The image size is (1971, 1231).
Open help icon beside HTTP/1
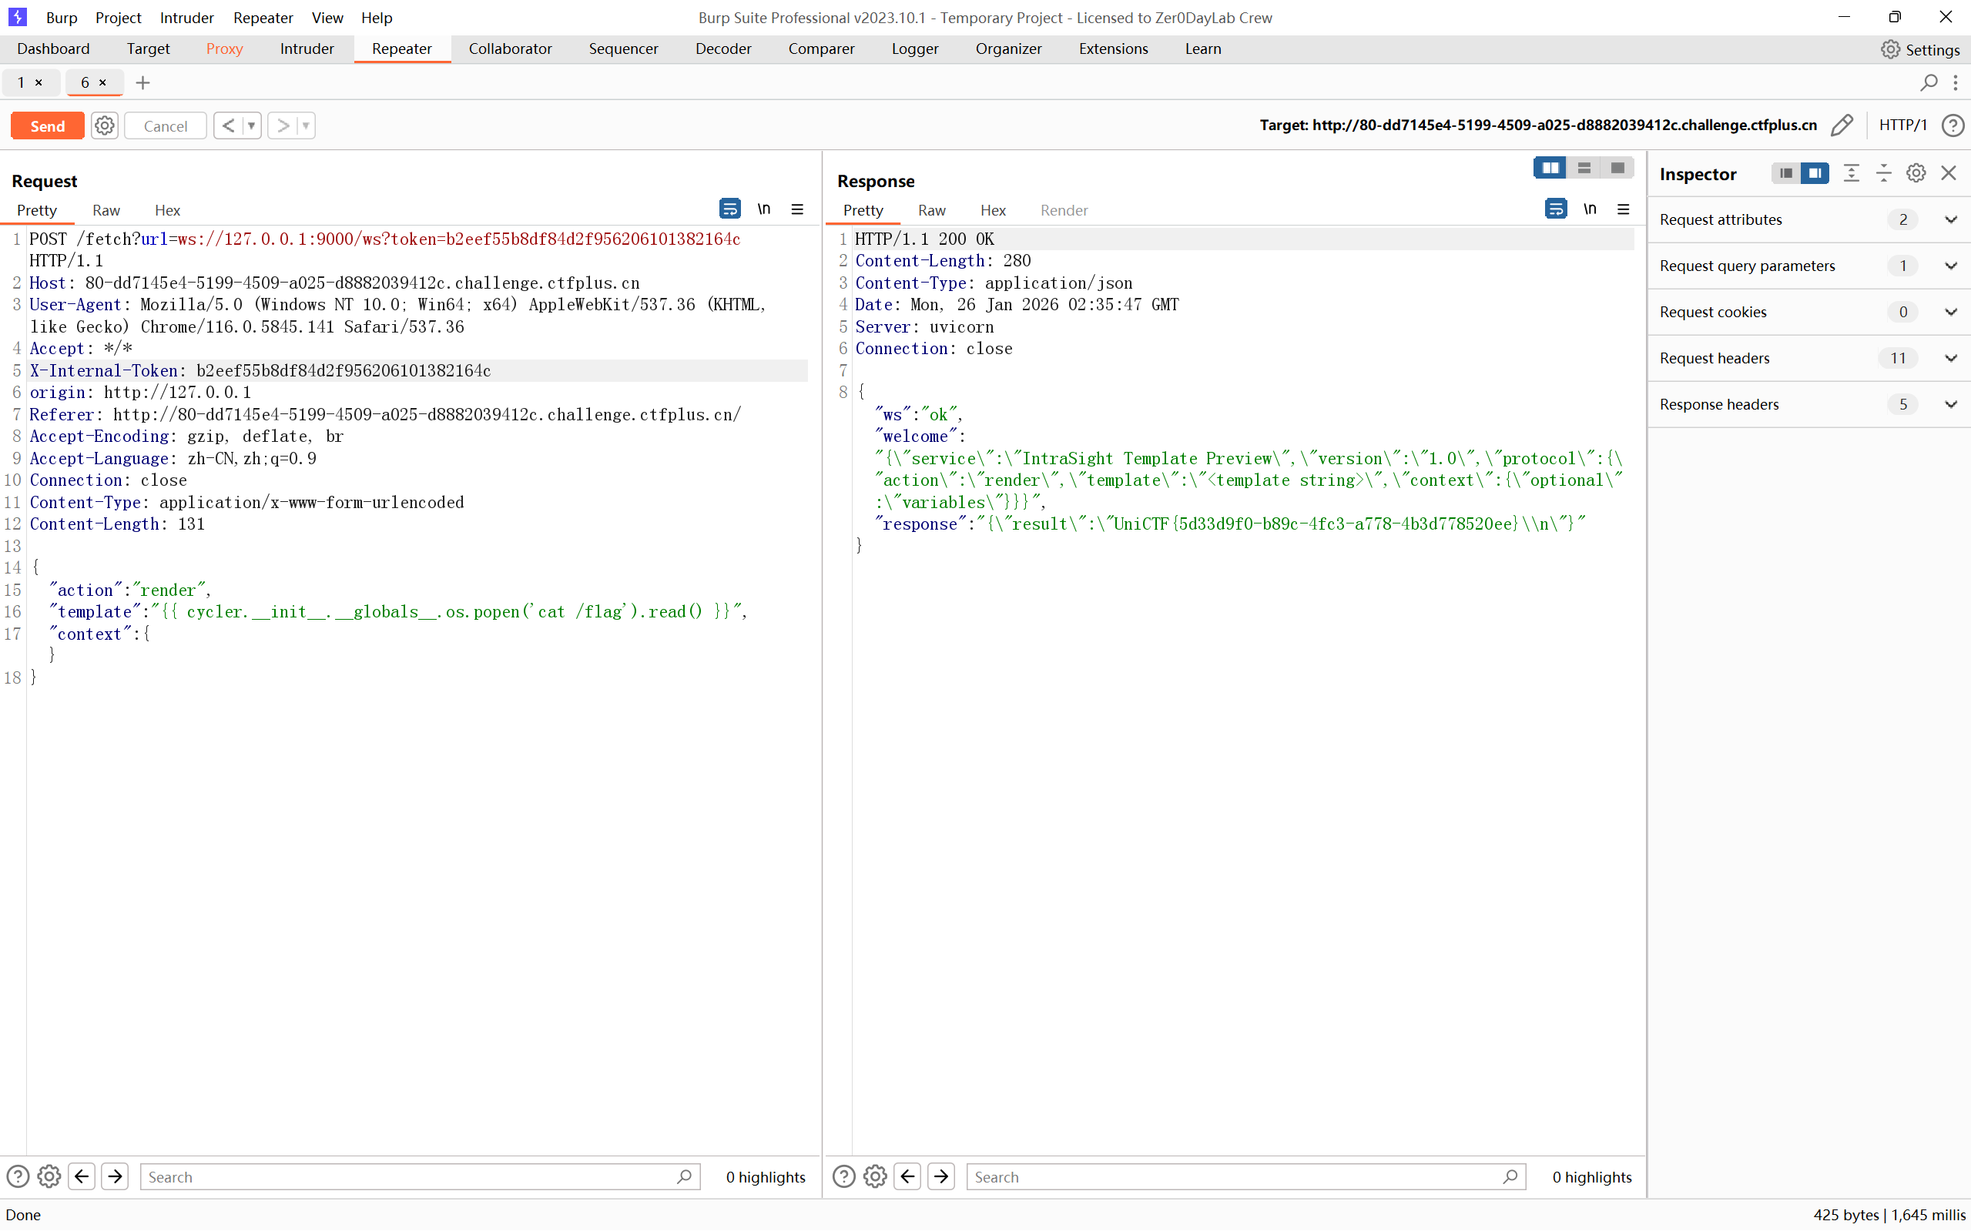click(x=1953, y=125)
